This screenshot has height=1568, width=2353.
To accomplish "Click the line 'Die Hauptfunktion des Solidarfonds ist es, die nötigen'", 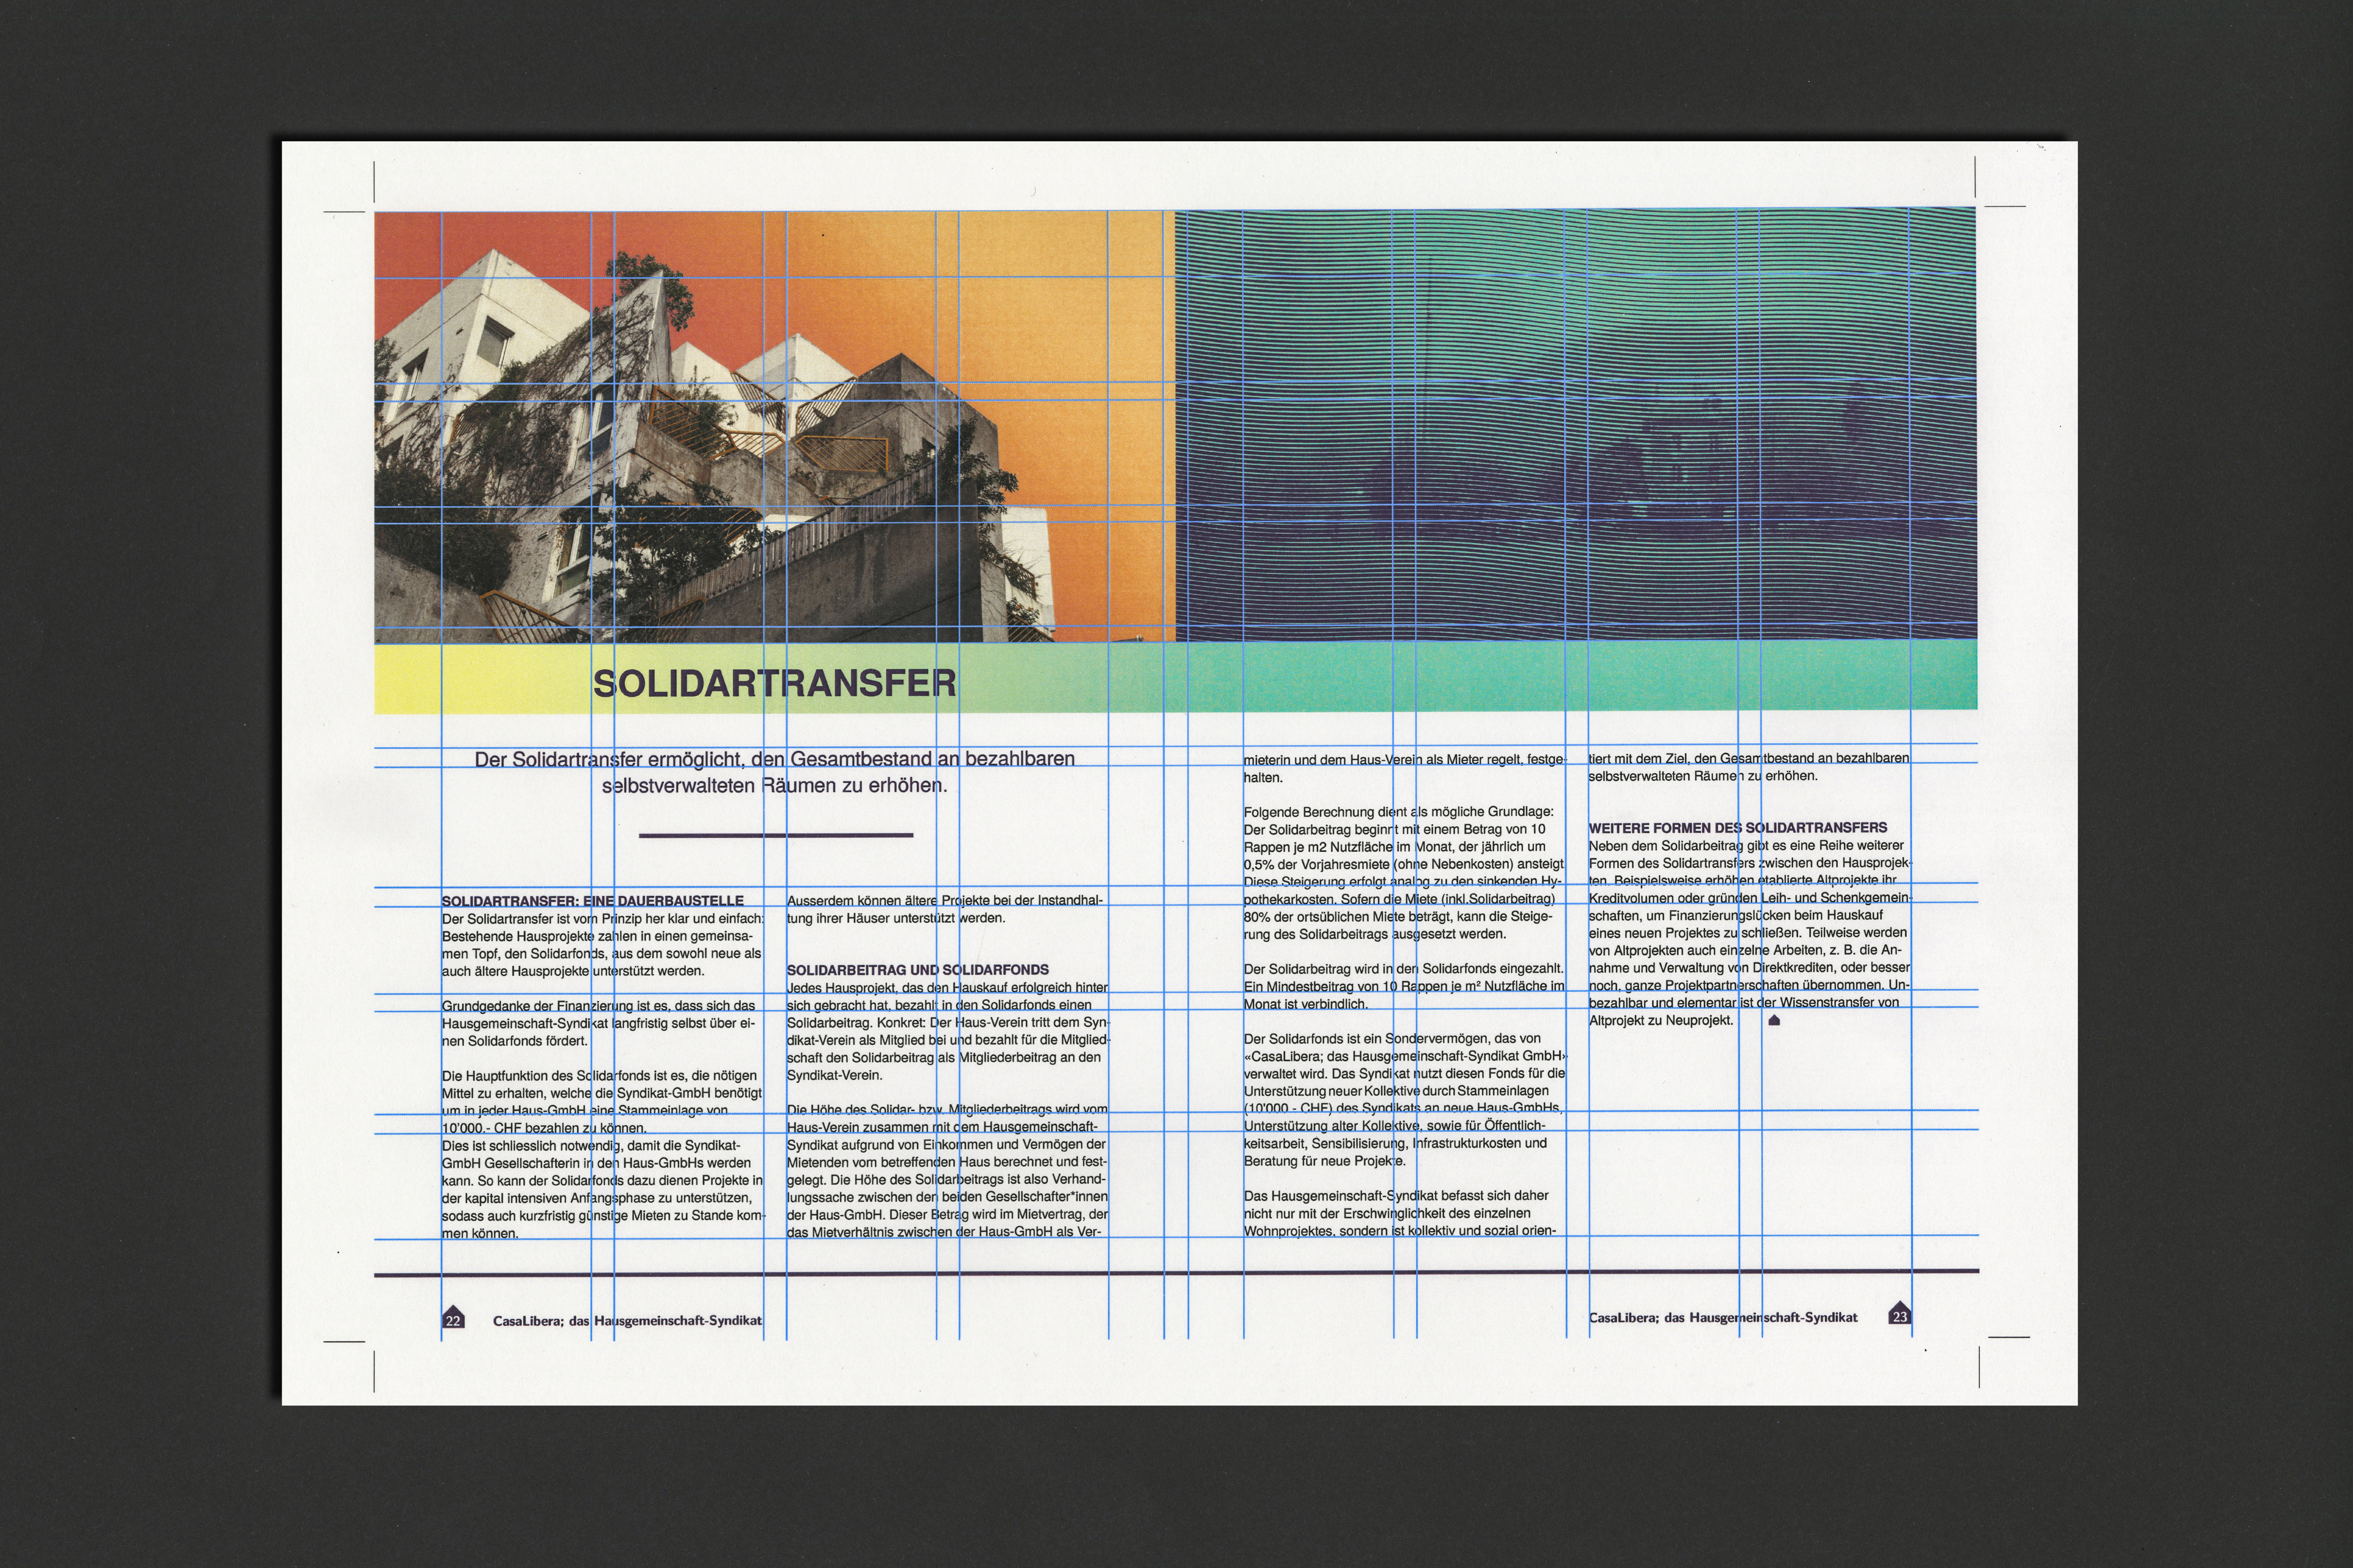I will (x=599, y=1076).
